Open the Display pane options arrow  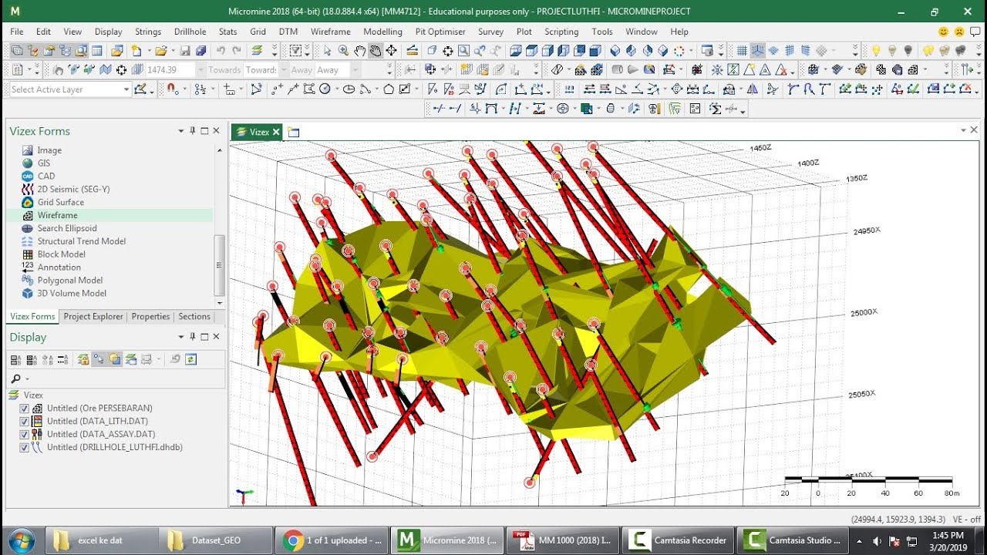click(x=180, y=337)
